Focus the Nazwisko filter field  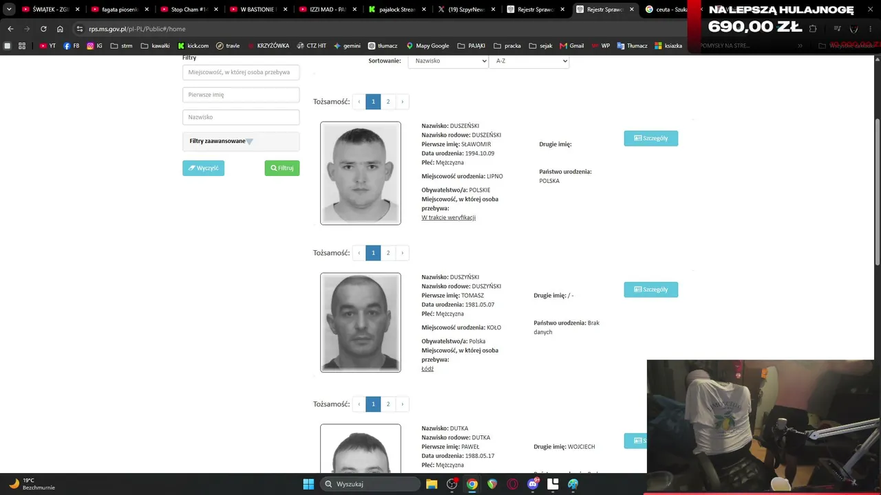pos(241,117)
